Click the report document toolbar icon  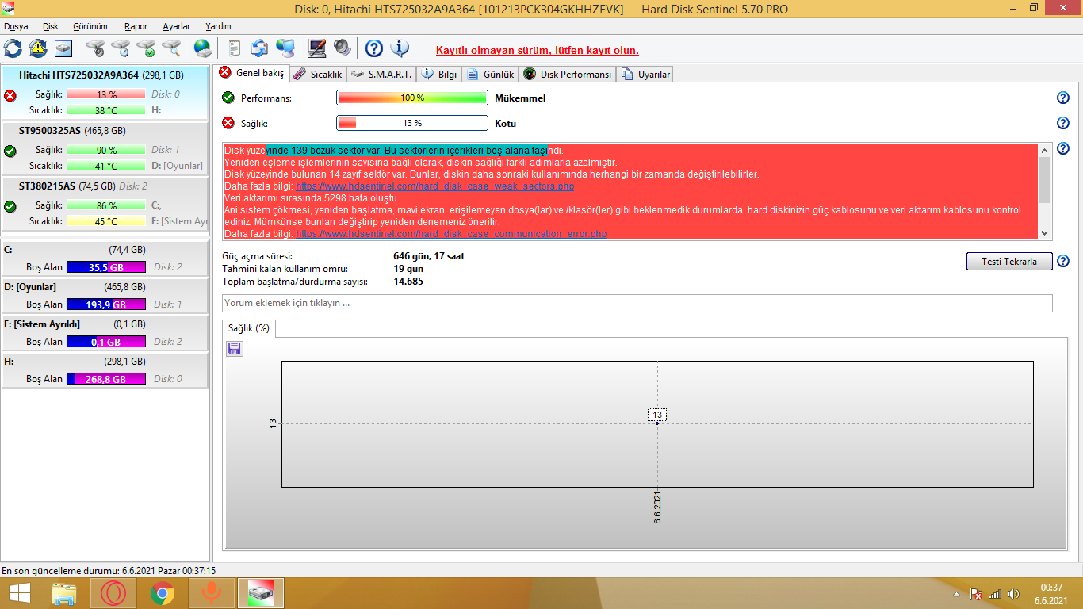[235, 48]
